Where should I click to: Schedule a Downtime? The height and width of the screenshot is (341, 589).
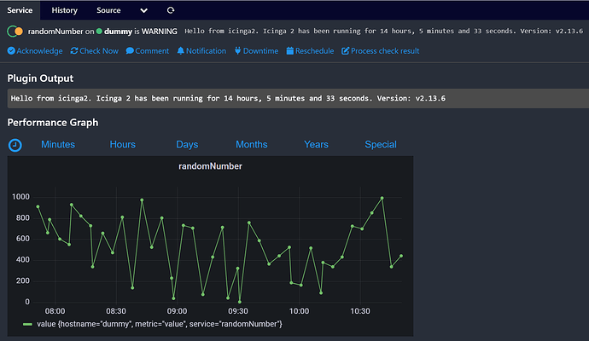coord(257,51)
